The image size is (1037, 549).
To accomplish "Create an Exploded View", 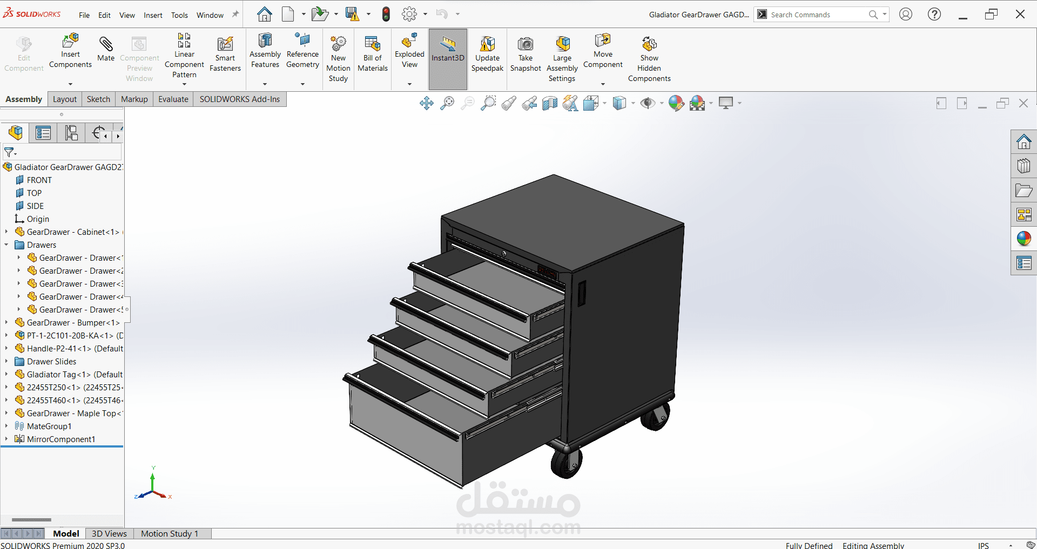I will click(409, 51).
